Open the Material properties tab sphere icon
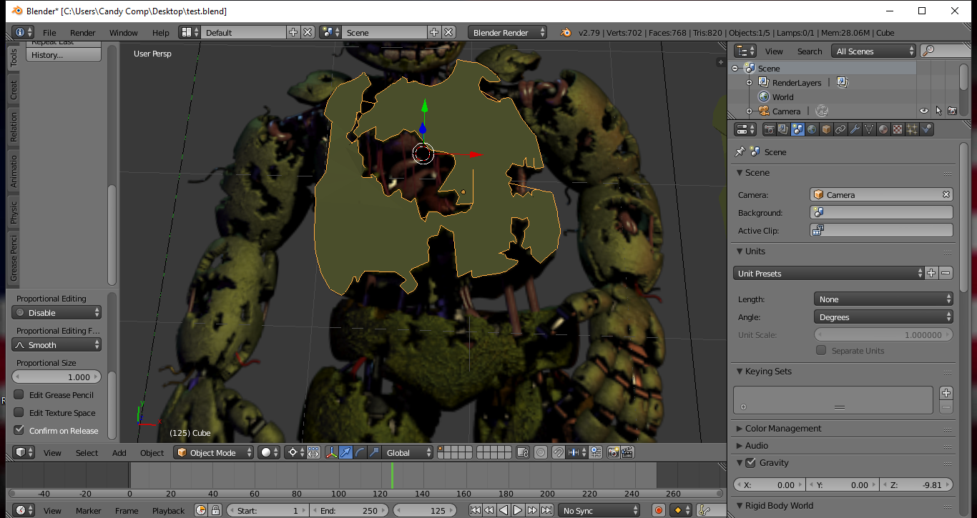 883,129
